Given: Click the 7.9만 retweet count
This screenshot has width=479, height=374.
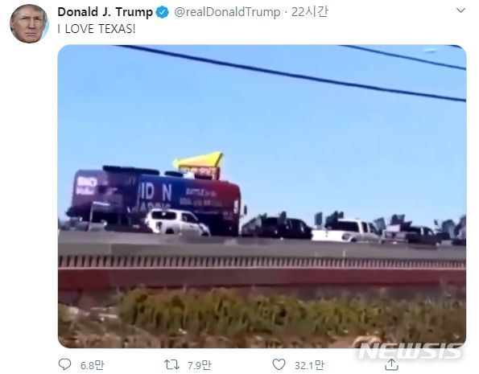Looking at the screenshot, I should 199,365.
